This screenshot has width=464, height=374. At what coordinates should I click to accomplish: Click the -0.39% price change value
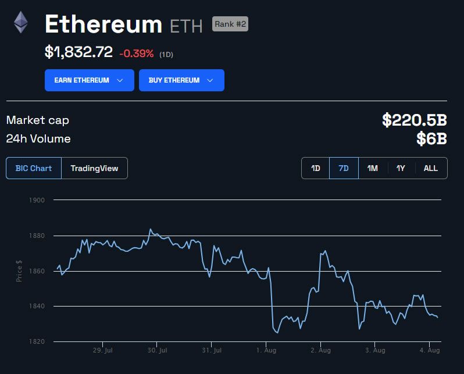pyautogui.click(x=137, y=54)
